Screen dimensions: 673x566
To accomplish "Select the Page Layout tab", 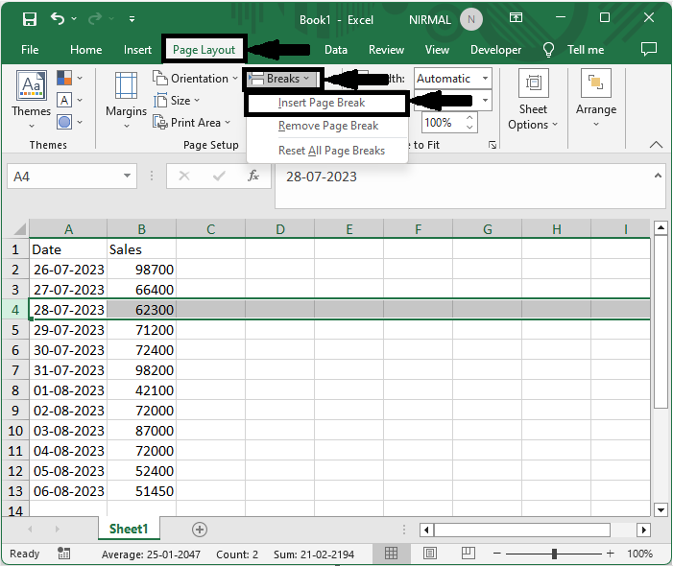I will pos(204,50).
